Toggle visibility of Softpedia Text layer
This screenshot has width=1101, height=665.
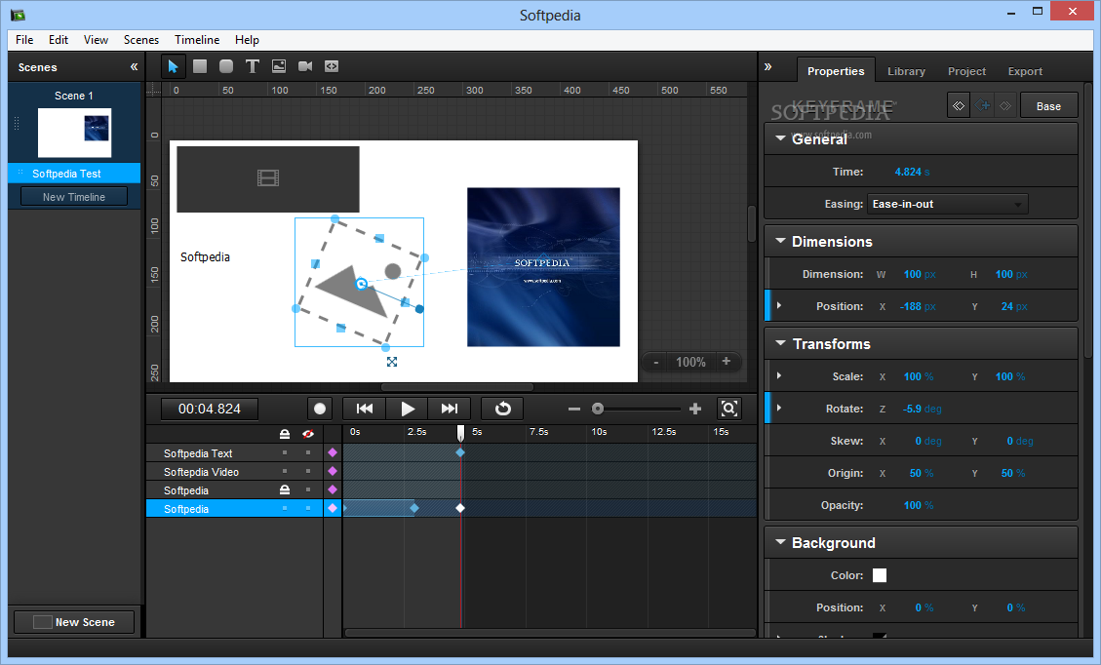pos(307,453)
